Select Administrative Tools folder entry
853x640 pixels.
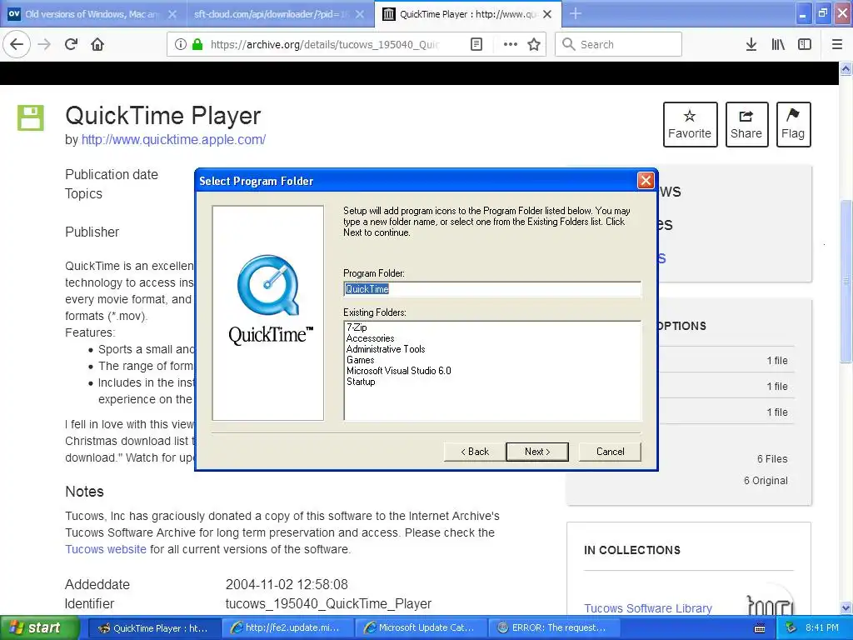[x=386, y=349]
